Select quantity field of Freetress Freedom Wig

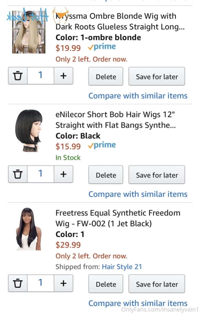pos(40,283)
